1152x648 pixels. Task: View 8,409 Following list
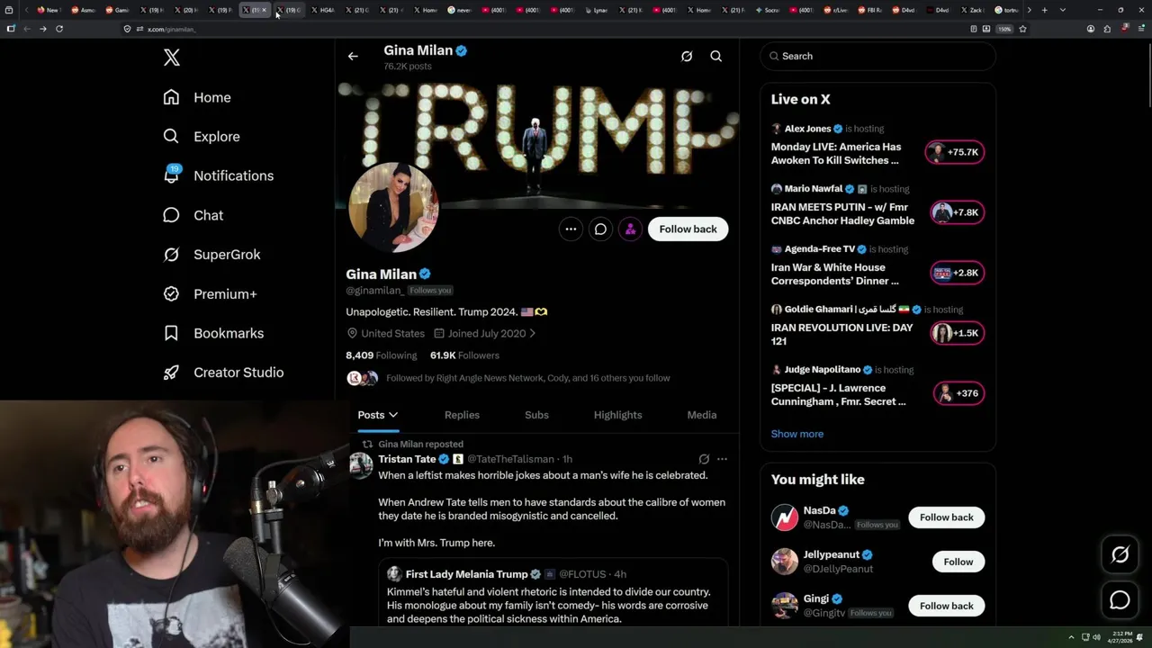pyautogui.click(x=382, y=355)
